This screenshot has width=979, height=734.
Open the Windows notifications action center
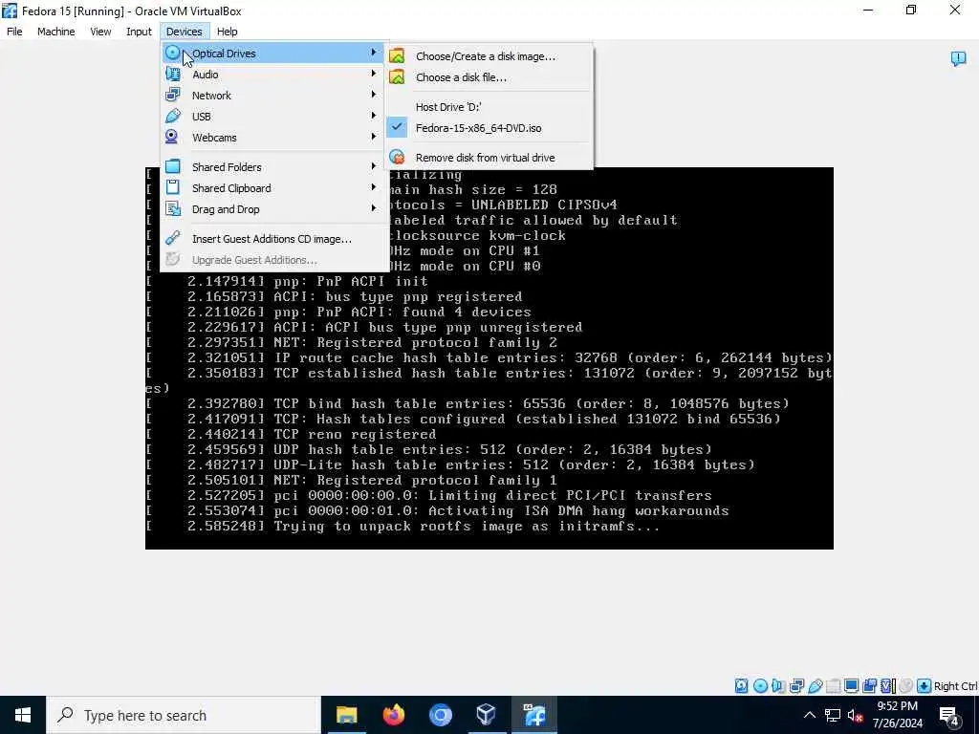[x=949, y=716]
